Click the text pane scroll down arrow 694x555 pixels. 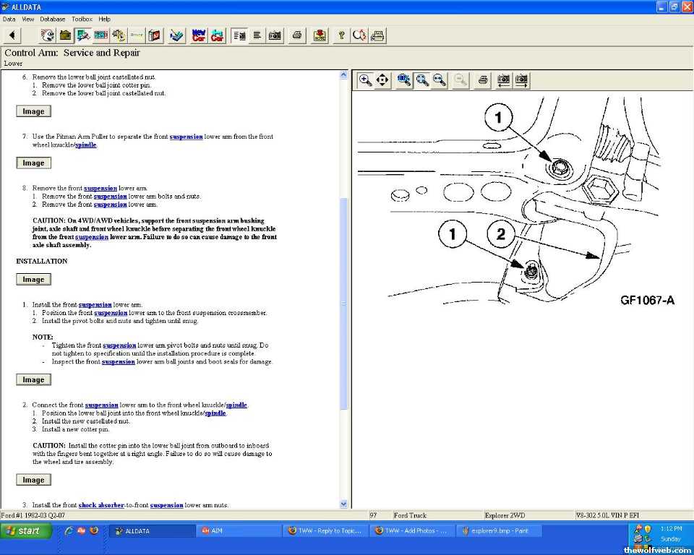pos(343,504)
